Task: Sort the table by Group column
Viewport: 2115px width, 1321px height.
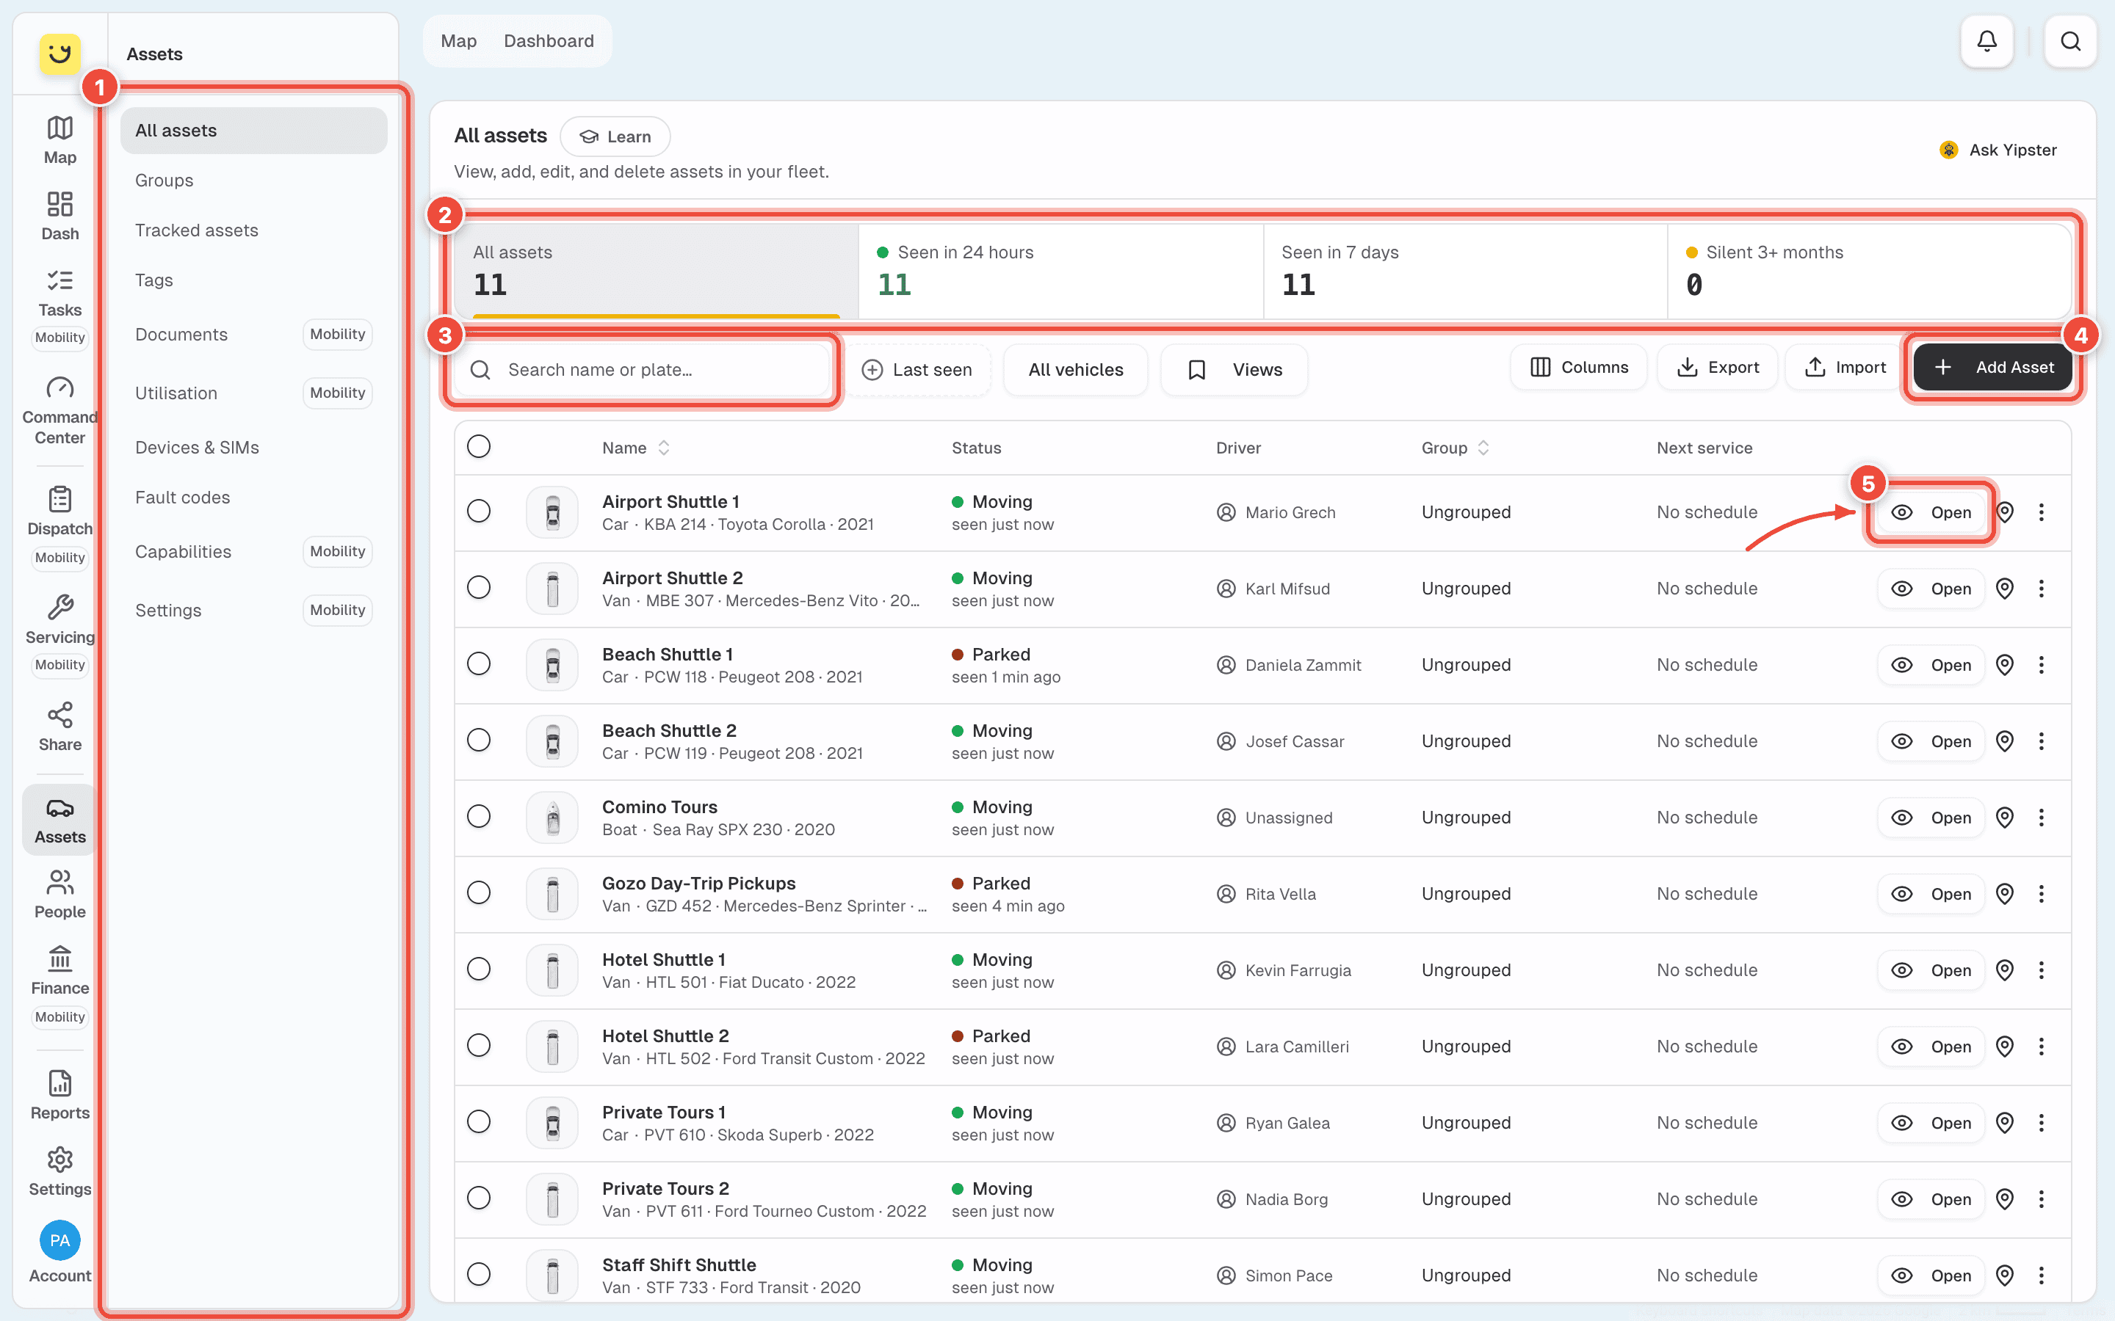Action: click(1455, 448)
